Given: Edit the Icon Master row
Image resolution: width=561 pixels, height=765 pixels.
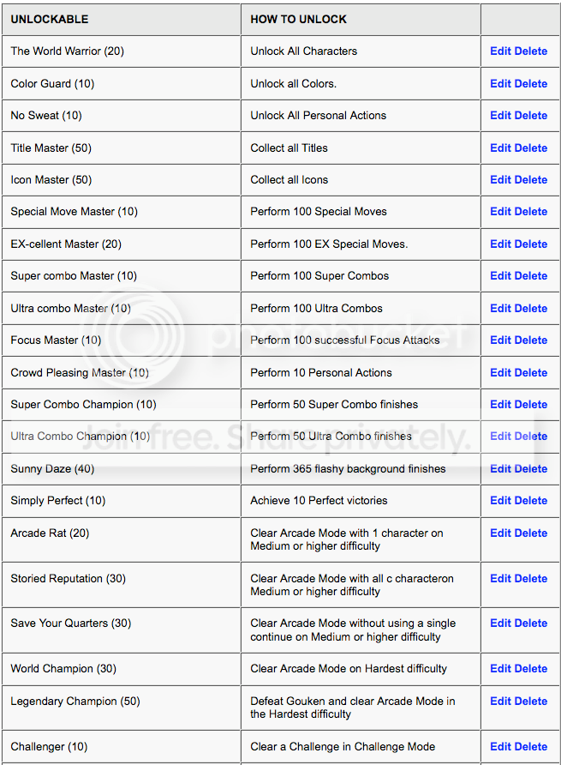Looking at the screenshot, I should 500,179.
